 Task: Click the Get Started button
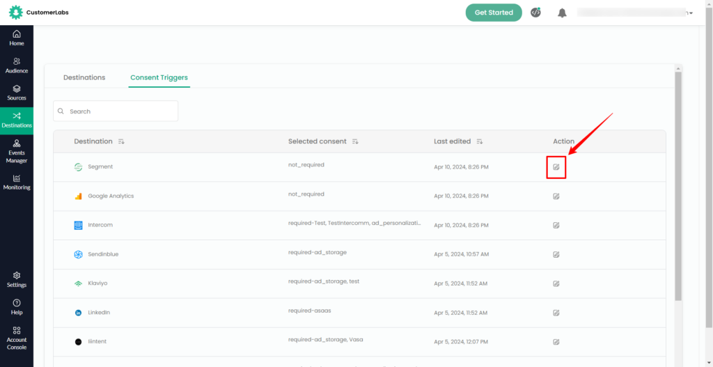(494, 13)
